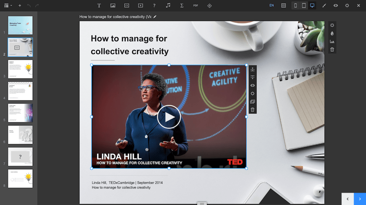
Task: Toggle the grid overlay
Action: (283, 6)
